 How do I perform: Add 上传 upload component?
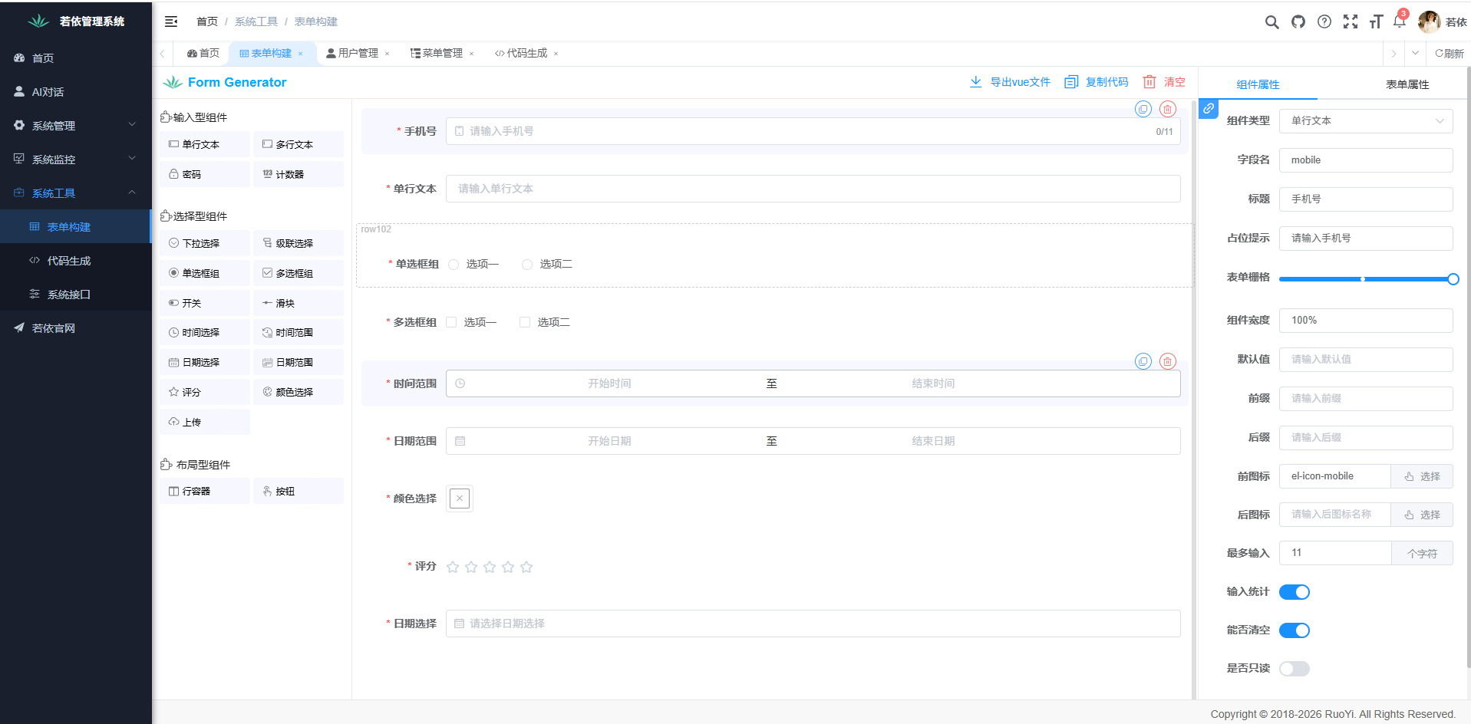pyautogui.click(x=205, y=422)
